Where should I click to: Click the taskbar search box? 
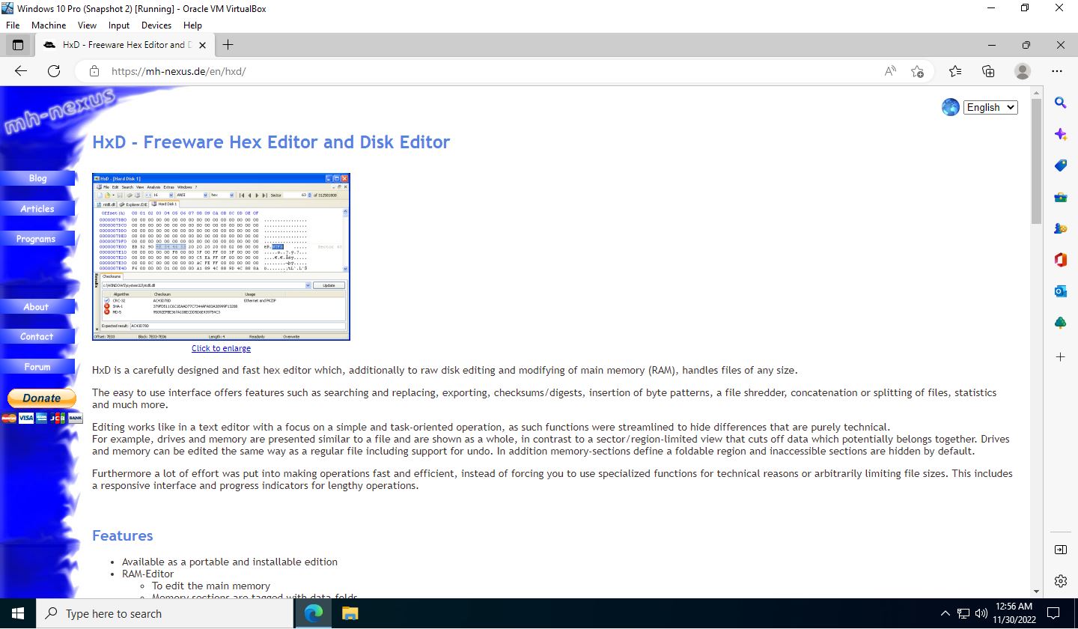165,613
